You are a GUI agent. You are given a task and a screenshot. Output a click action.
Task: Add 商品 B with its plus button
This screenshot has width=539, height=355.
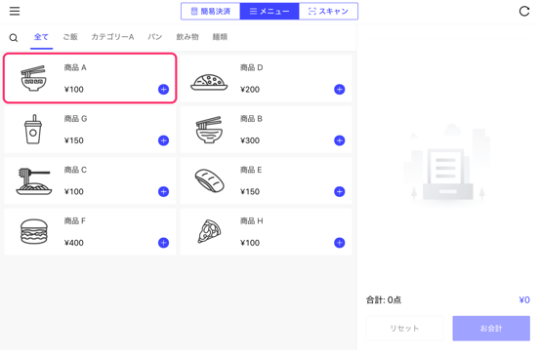coord(339,140)
